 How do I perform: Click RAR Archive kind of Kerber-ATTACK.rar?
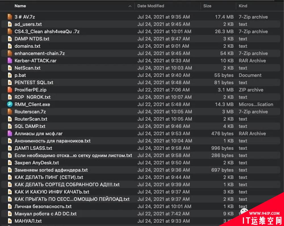click(252, 61)
